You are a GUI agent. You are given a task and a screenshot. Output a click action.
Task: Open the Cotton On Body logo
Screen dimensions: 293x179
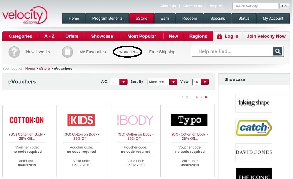point(135,120)
